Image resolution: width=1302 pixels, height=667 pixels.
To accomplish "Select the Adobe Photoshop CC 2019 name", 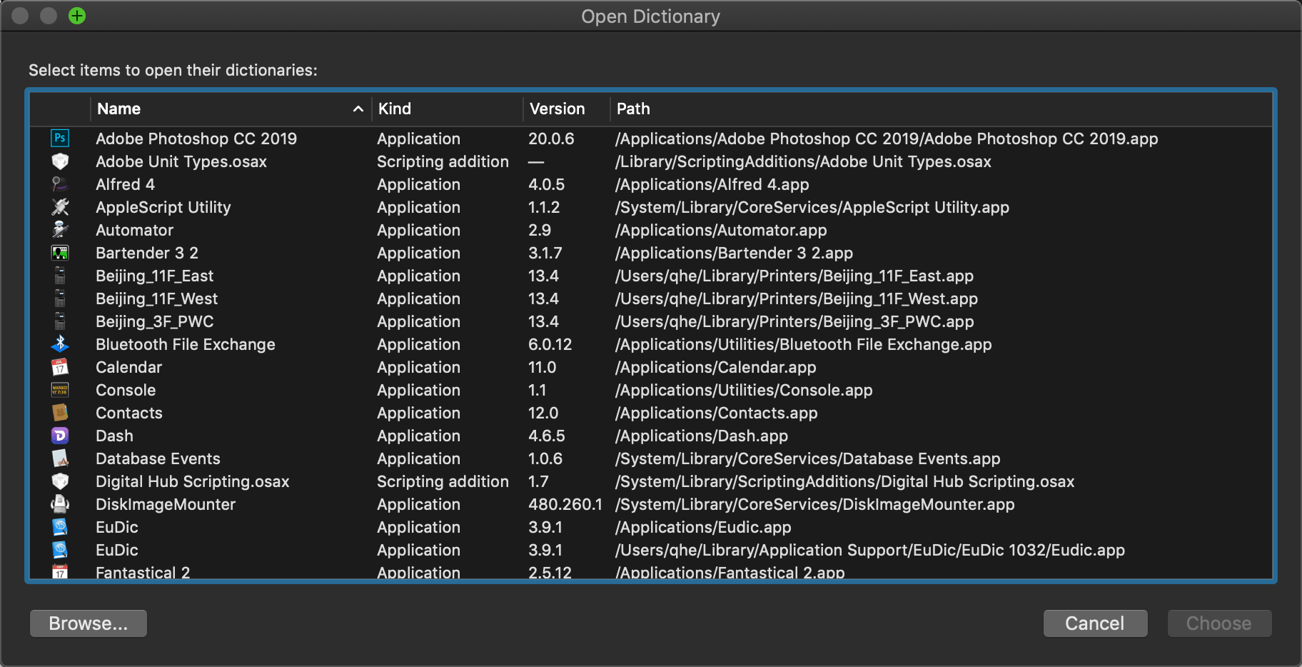I will point(196,139).
